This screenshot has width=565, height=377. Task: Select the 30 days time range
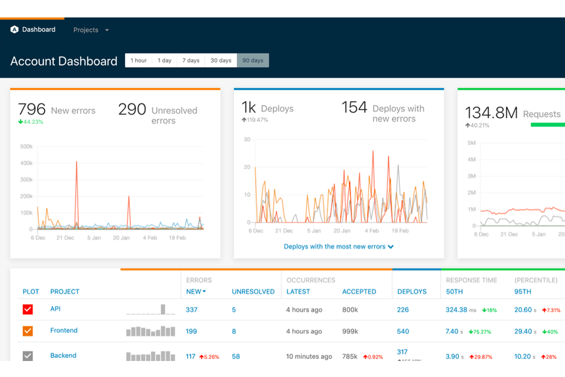[221, 60]
